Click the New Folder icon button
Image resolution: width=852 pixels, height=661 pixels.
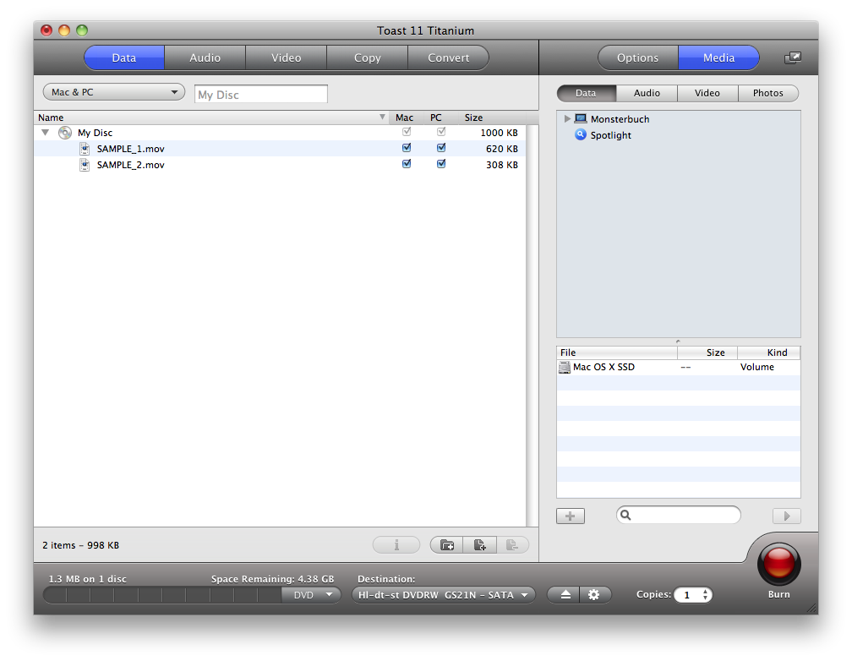point(446,544)
